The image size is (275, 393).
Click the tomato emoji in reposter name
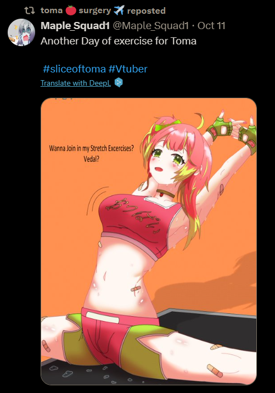point(71,10)
